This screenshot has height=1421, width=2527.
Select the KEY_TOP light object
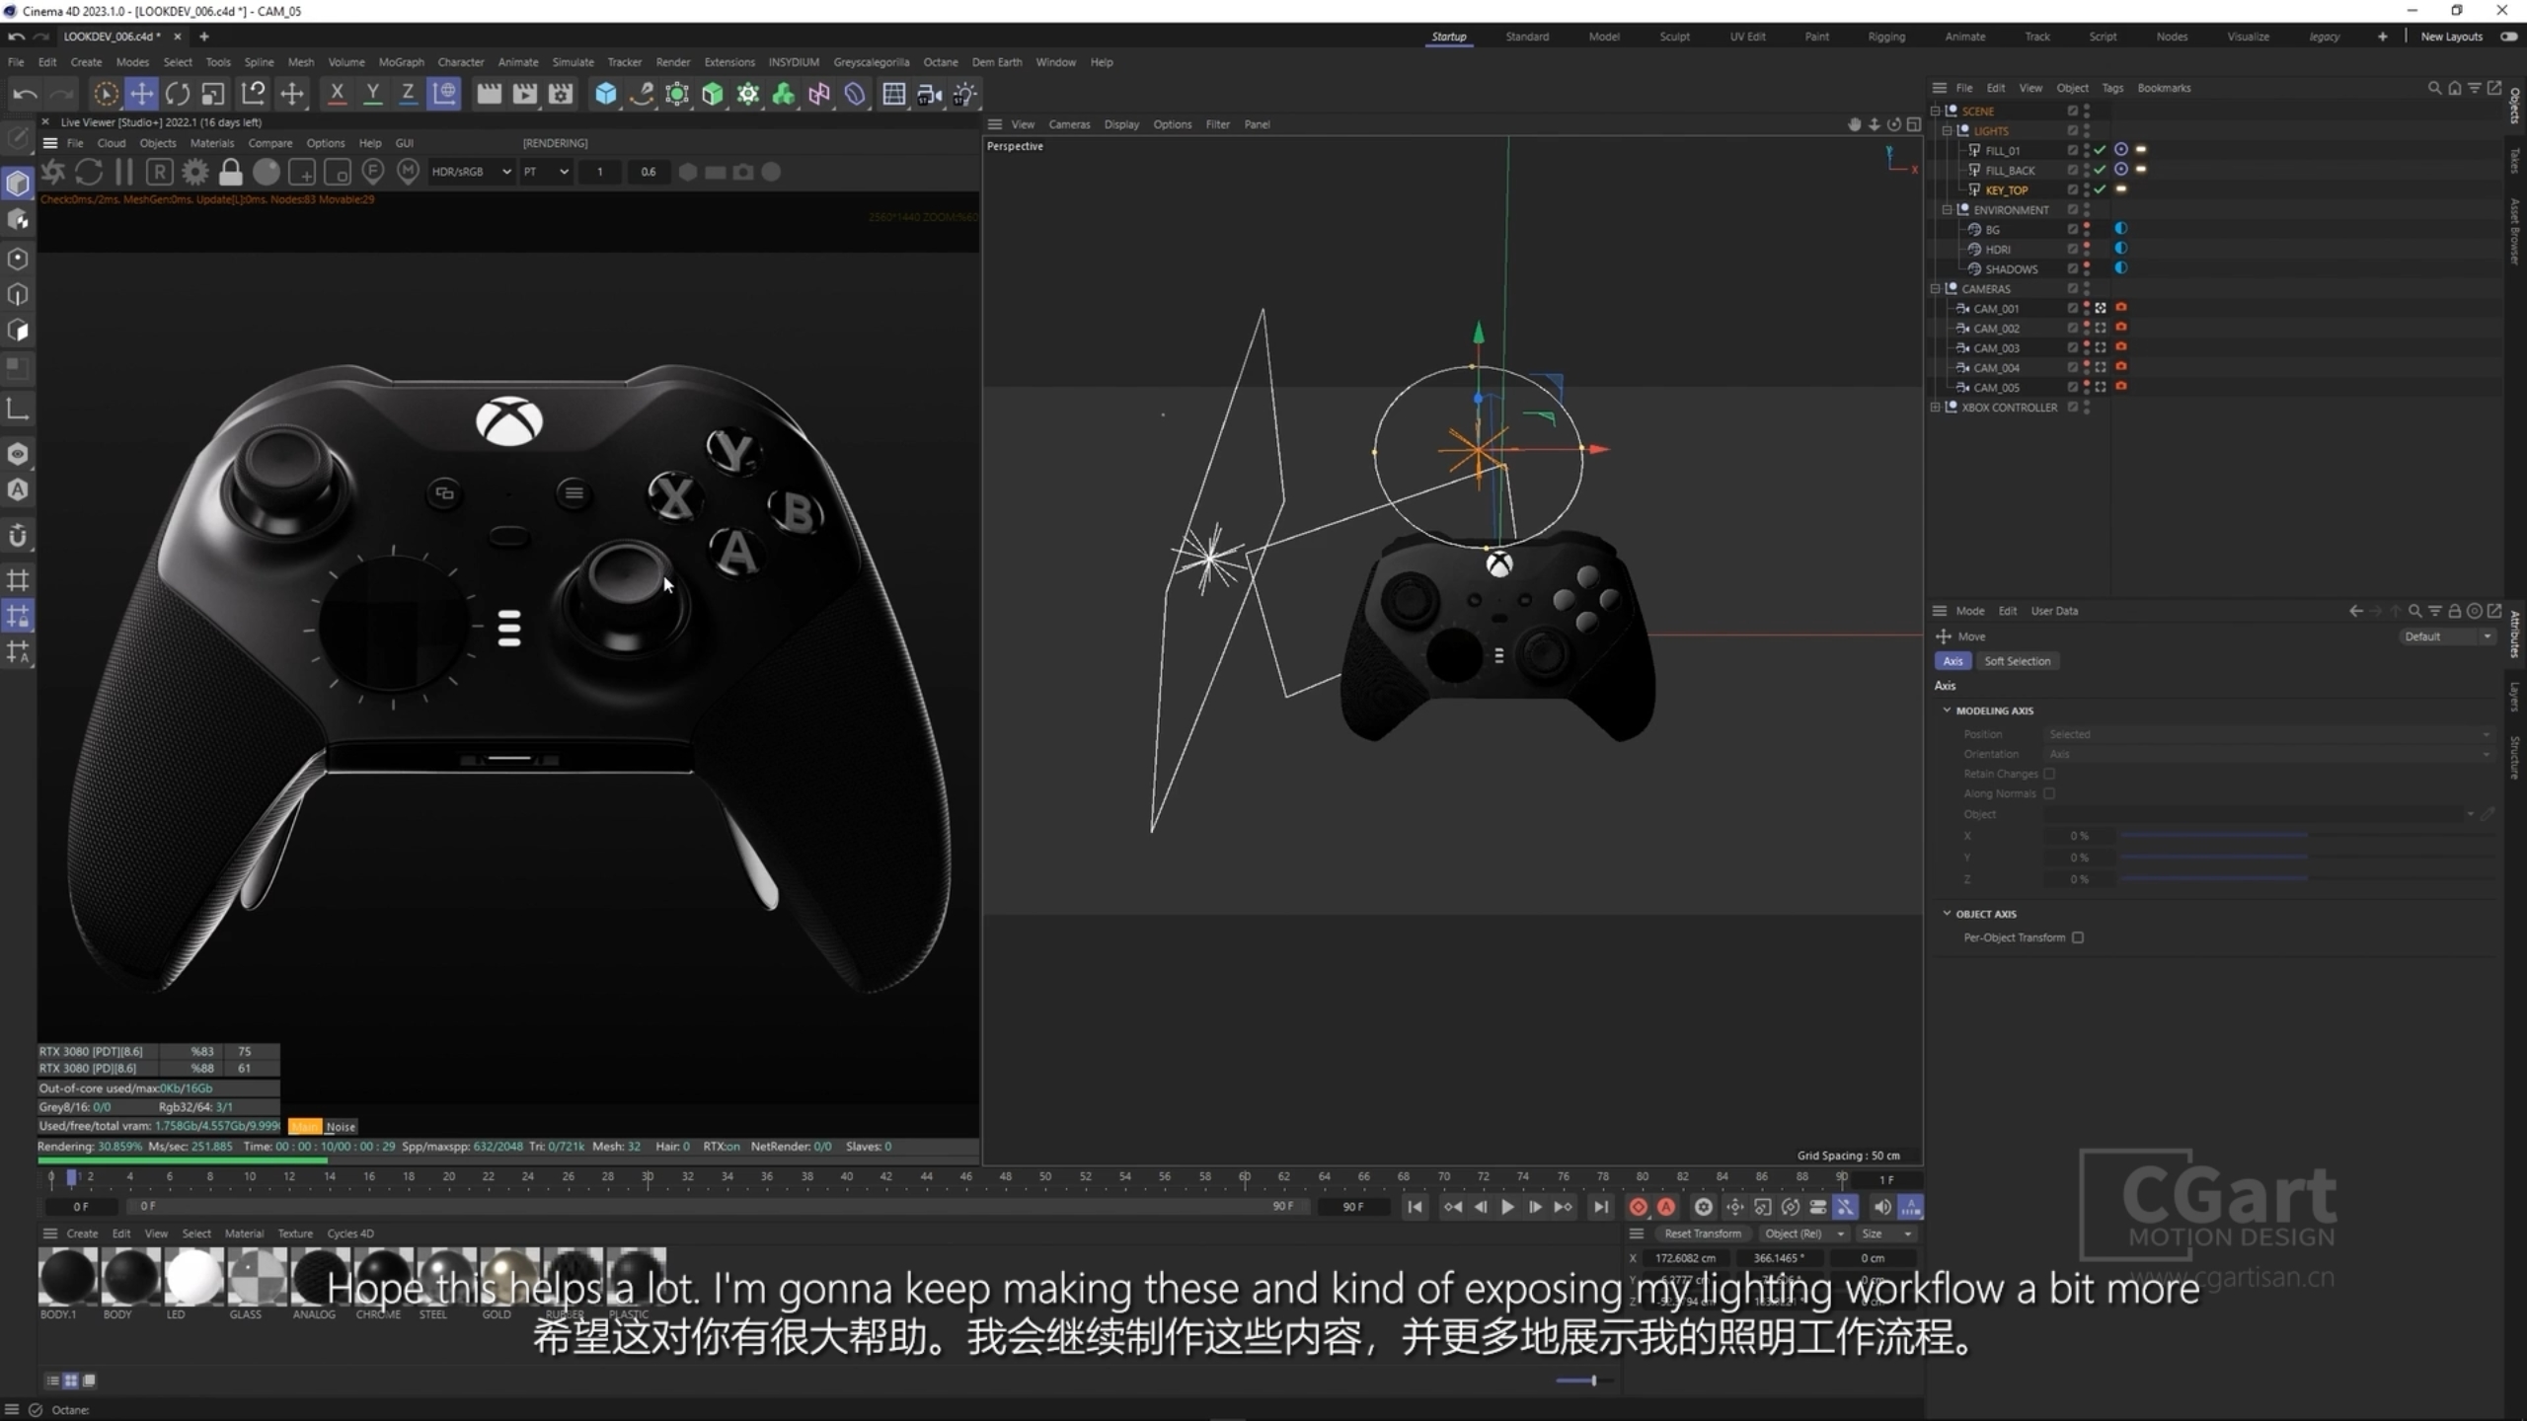pos(2006,190)
